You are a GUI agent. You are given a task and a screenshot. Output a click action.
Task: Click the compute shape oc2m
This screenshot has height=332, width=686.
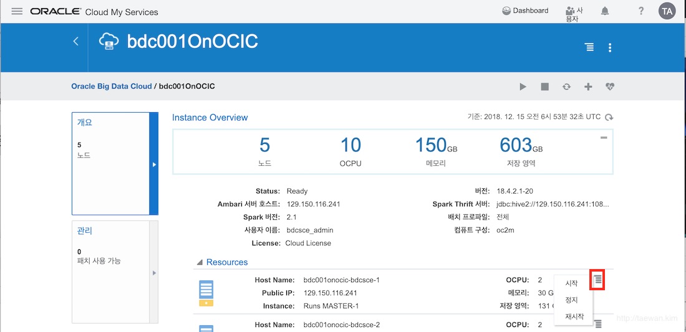coord(505,230)
